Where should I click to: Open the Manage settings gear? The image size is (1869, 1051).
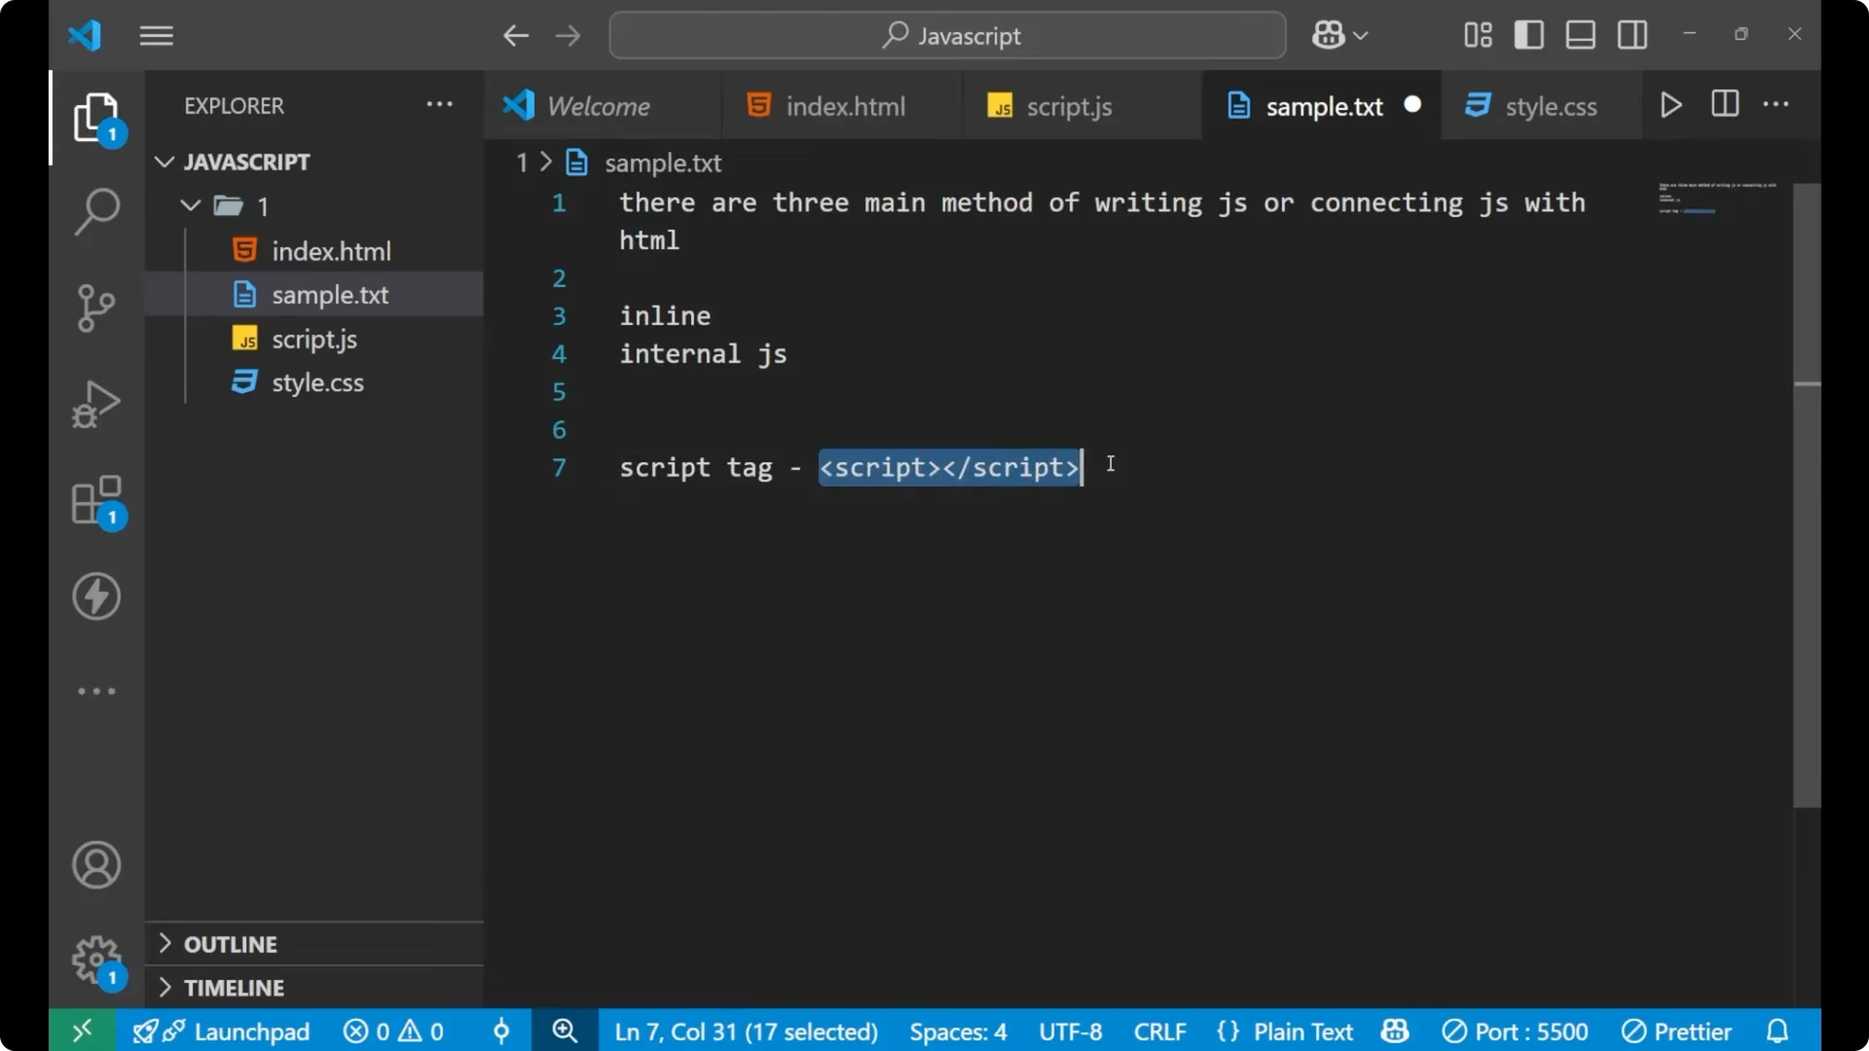(95, 959)
